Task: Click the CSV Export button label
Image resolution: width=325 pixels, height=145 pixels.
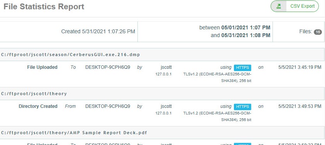Action: [302, 6]
